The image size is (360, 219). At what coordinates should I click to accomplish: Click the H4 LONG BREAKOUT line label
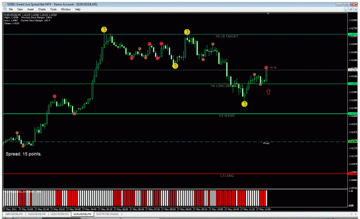(226, 86)
